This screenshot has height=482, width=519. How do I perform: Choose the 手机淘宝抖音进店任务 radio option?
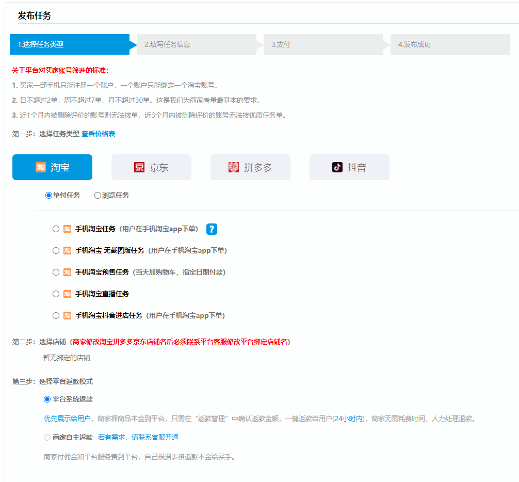(x=56, y=316)
